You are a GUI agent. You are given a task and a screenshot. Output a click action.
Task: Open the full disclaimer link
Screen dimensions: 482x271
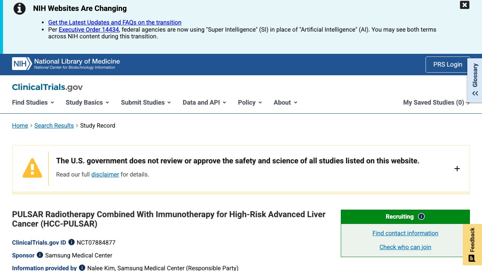pyautogui.click(x=105, y=175)
